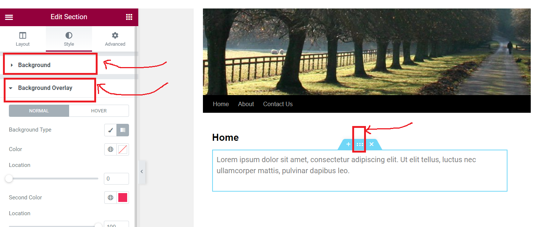Click the globe icon beside Color
This screenshot has height=227, width=533.
click(111, 149)
